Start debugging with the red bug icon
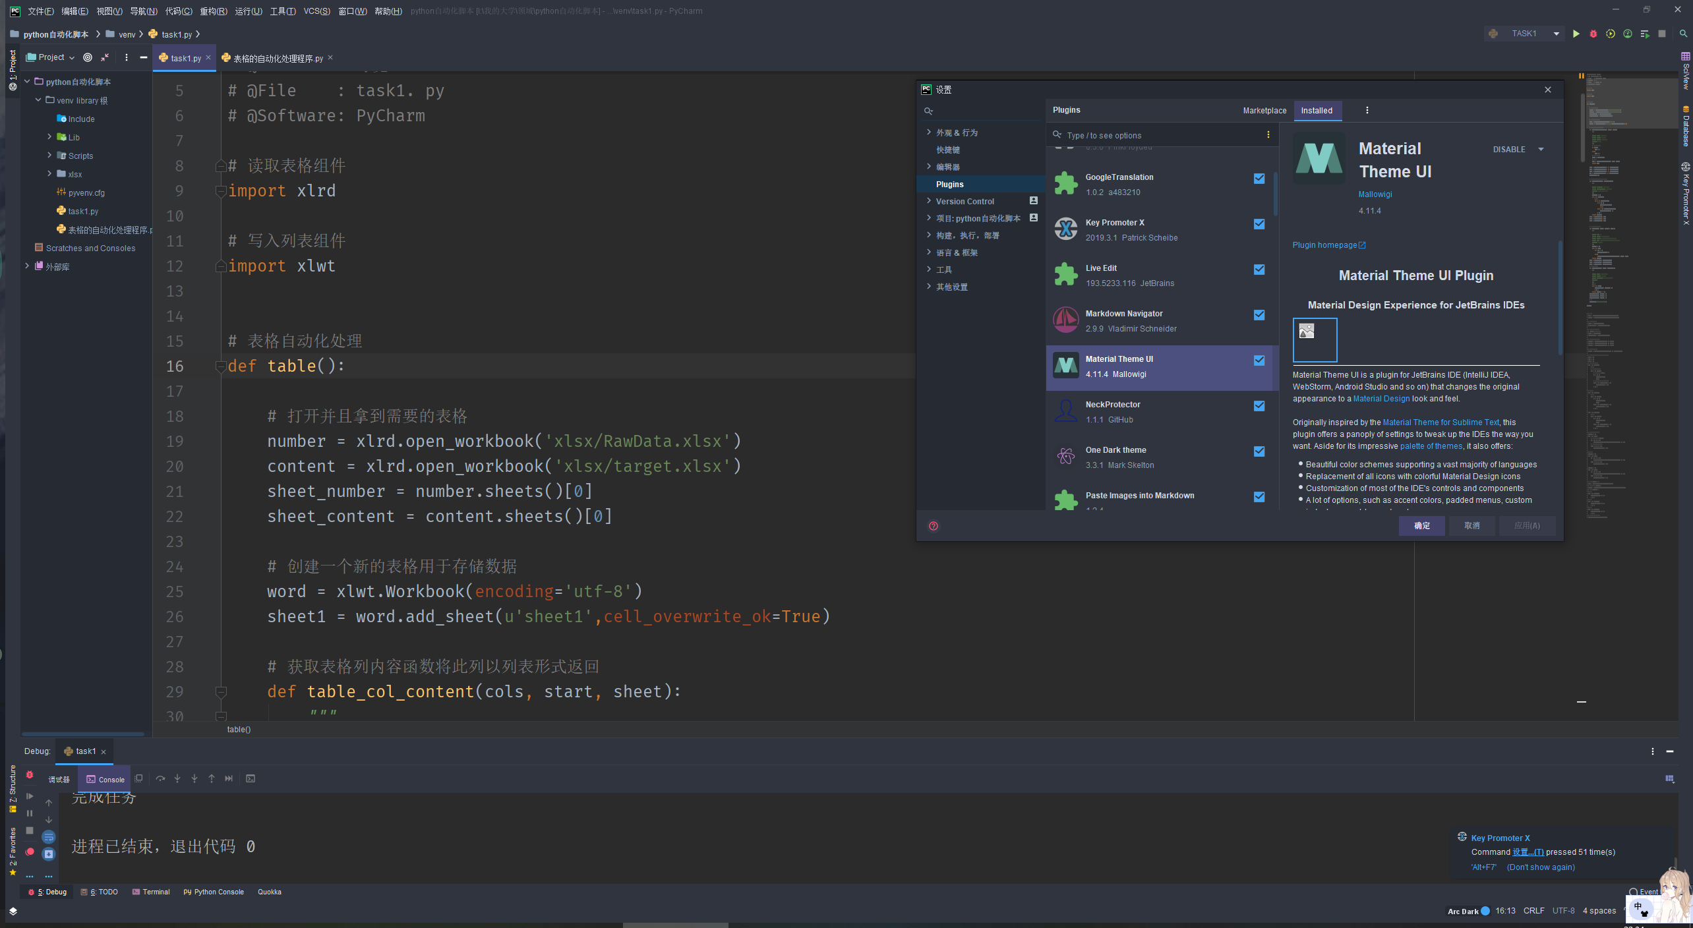Image resolution: width=1693 pixels, height=928 pixels. pyautogui.click(x=1593, y=34)
